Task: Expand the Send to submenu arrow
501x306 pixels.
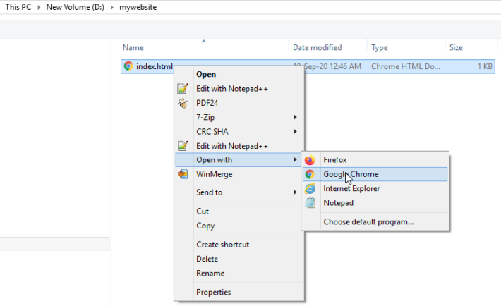Action: 295,192
